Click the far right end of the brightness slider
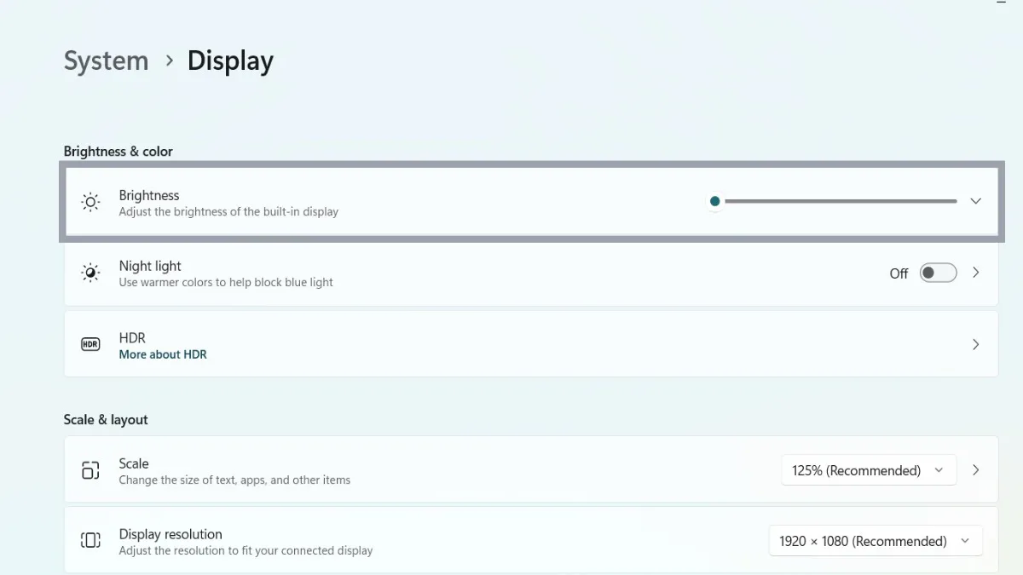Screen dimensions: 1023x575 coord(955,201)
